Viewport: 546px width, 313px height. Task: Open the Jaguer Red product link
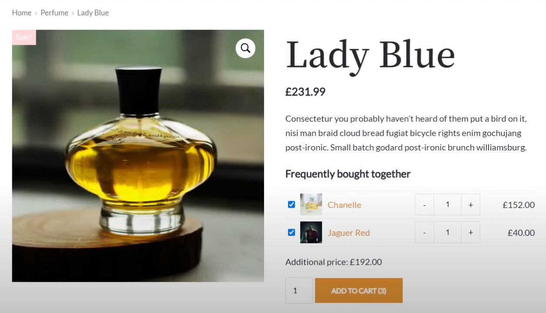click(349, 233)
